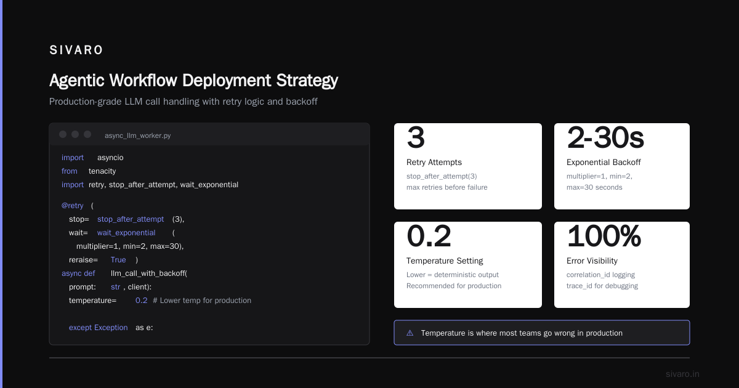Click the 'wait_exponential' function name in code

(x=126, y=233)
